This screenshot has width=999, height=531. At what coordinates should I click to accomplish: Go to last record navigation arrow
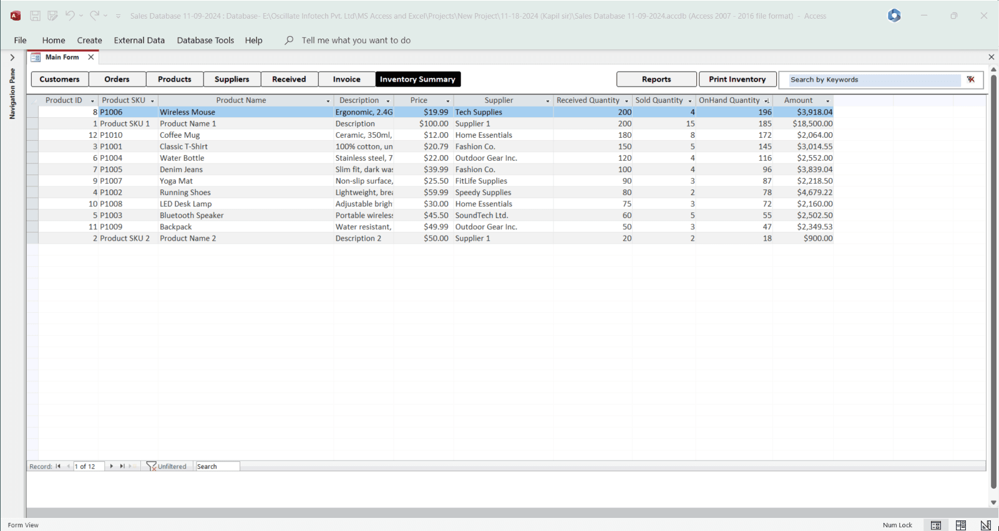[x=122, y=466]
